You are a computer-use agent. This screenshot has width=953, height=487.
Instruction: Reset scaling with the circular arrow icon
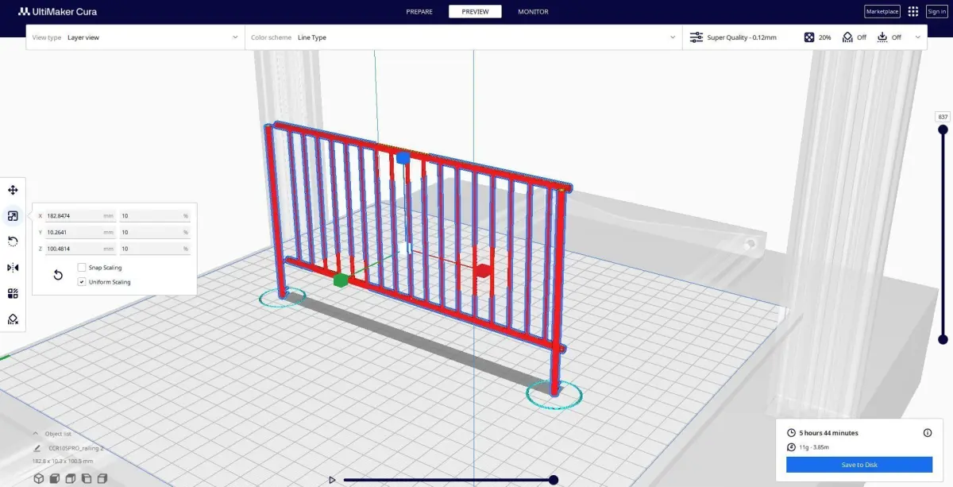(58, 275)
